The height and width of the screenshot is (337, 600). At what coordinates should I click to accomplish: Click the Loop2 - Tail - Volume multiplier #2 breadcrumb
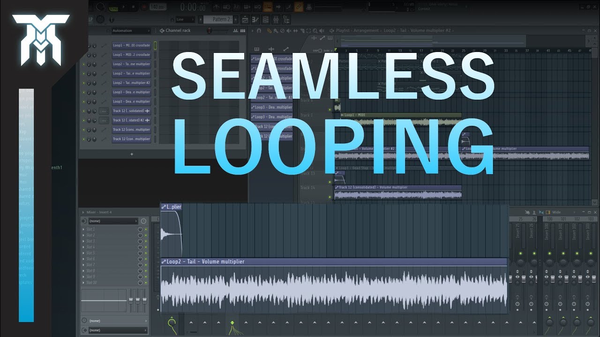(x=417, y=30)
